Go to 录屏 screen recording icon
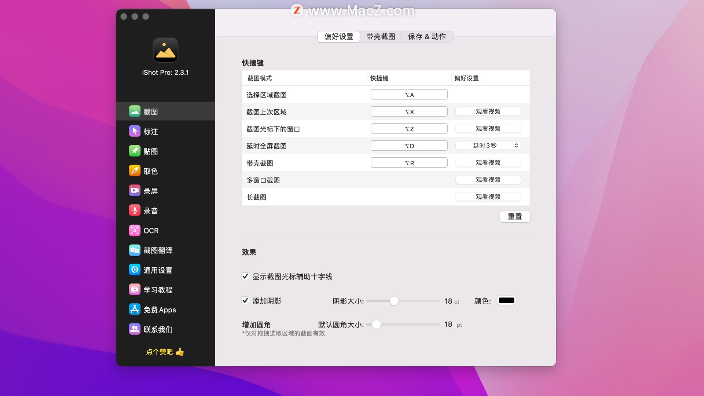Viewport: 704px width, 396px height. (x=135, y=191)
